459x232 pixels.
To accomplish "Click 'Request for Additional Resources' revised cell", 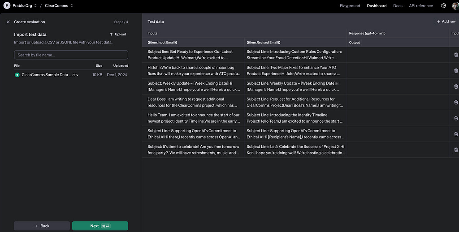I will click(x=296, y=102).
